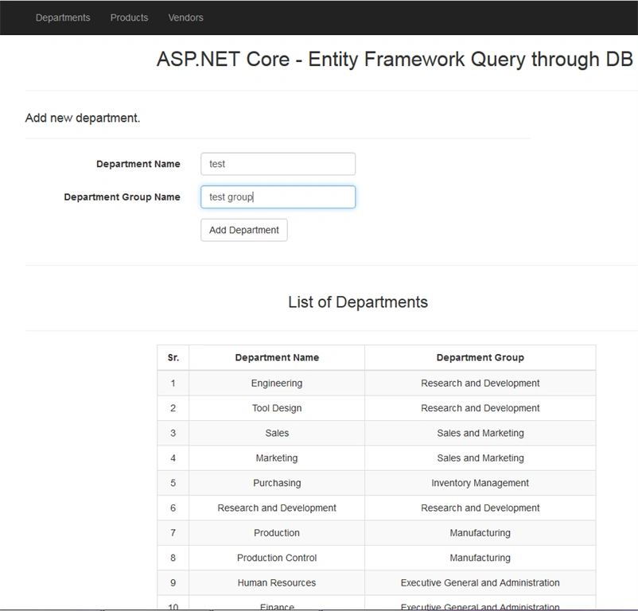Click the Add new department heading
This screenshot has height=611, width=638.
tap(83, 118)
